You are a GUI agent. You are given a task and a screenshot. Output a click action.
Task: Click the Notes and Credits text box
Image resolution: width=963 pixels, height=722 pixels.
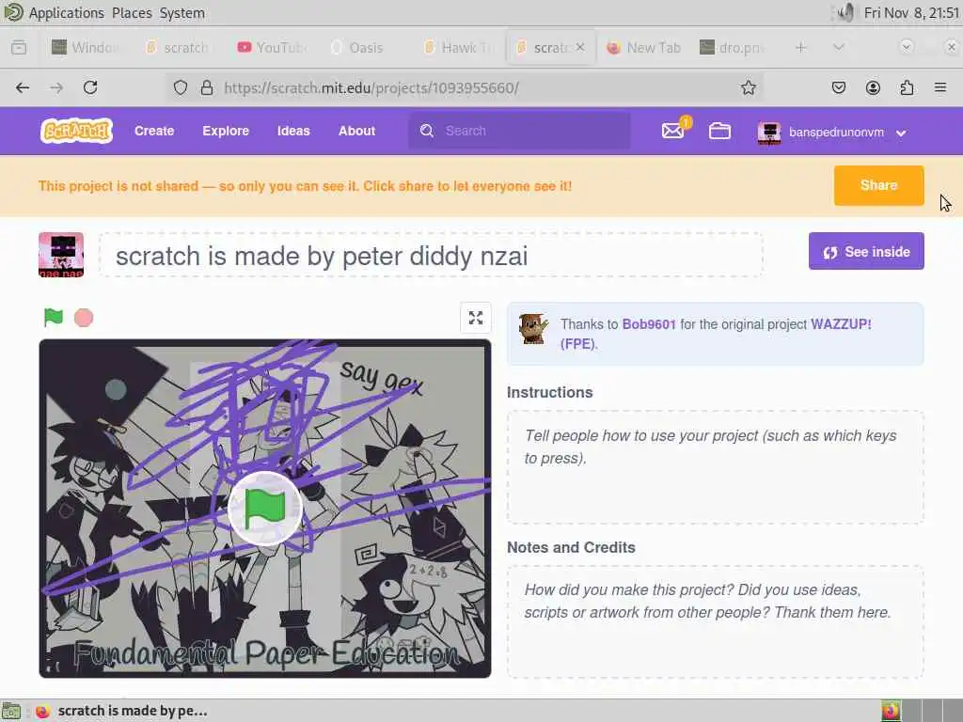point(716,621)
